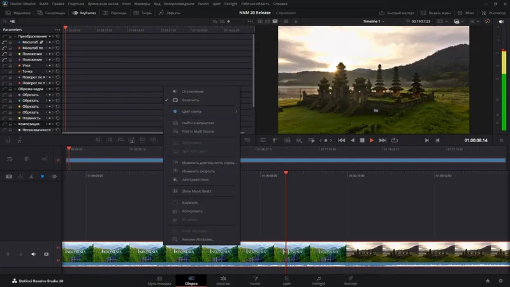Stop playback with the stop button
Image resolution: width=510 pixels, height=287 pixels.
361,140
